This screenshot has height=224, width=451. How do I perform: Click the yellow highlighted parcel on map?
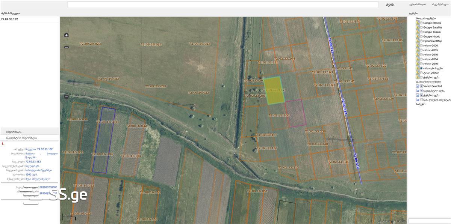point(273,90)
